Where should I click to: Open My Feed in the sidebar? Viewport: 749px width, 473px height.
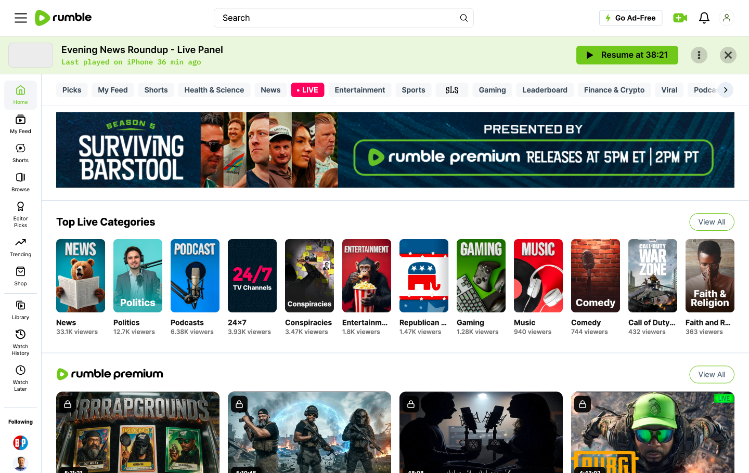pos(20,124)
